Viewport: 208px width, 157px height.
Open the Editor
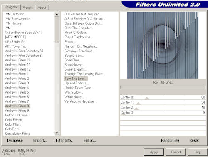[89, 141]
